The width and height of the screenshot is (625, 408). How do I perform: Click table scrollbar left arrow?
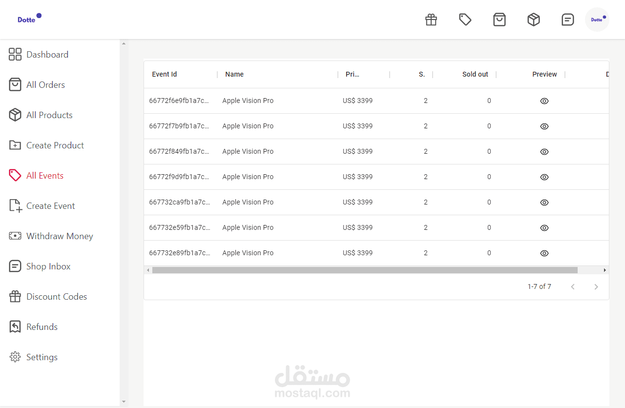(x=148, y=270)
